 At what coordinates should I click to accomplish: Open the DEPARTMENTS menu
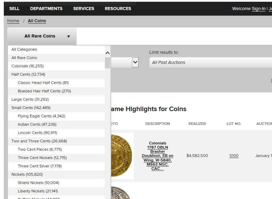(x=46, y=9)
